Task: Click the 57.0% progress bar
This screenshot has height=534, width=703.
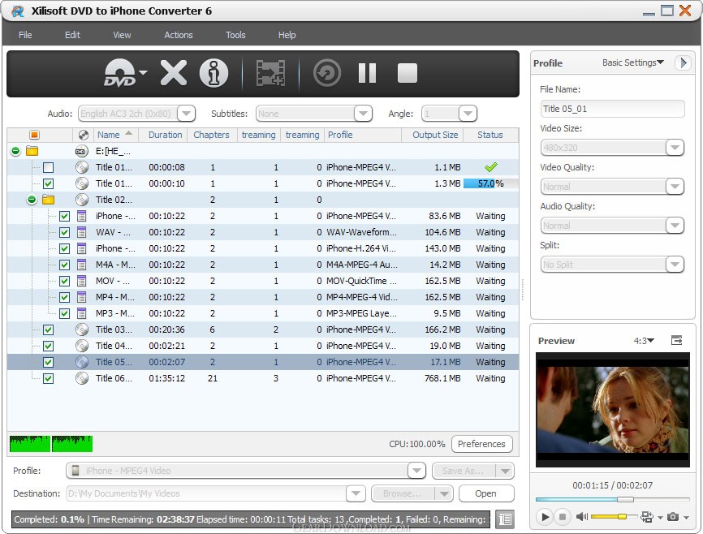Action: pos(490,183)
